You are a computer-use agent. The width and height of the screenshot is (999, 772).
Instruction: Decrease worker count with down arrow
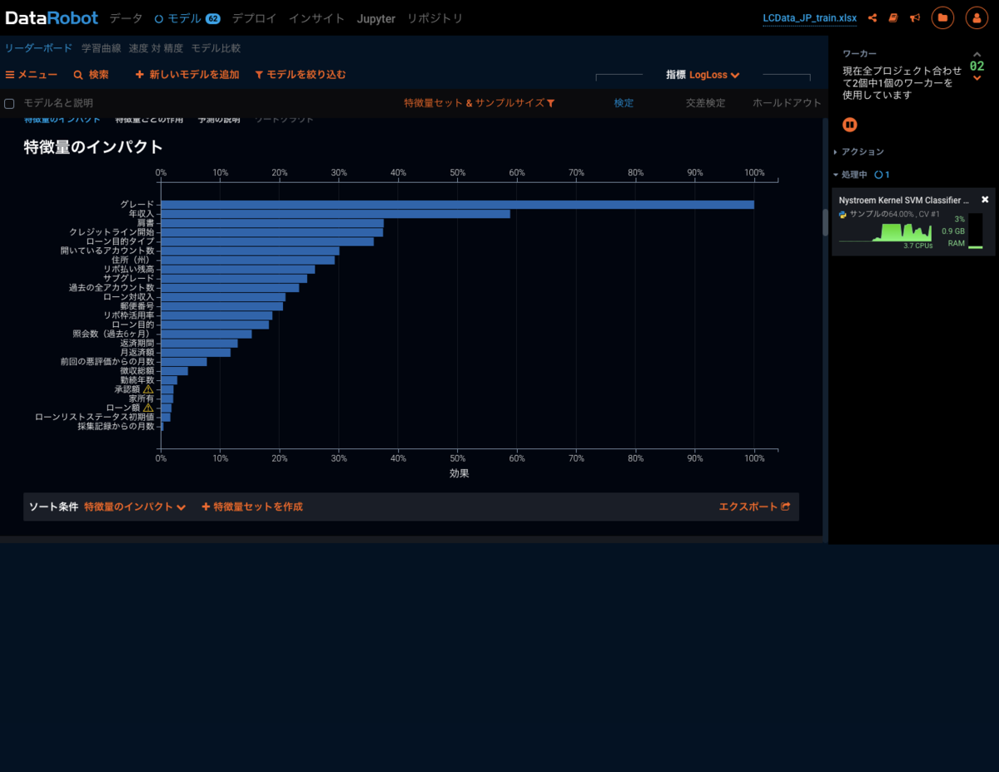pos(977,78)
